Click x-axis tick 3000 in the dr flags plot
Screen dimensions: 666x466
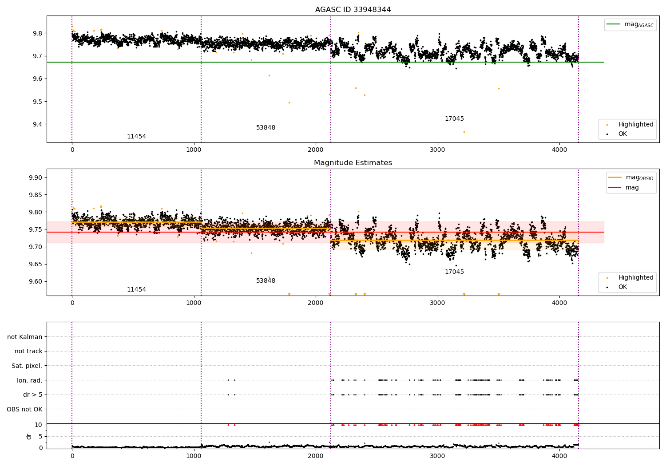[438, 456]
